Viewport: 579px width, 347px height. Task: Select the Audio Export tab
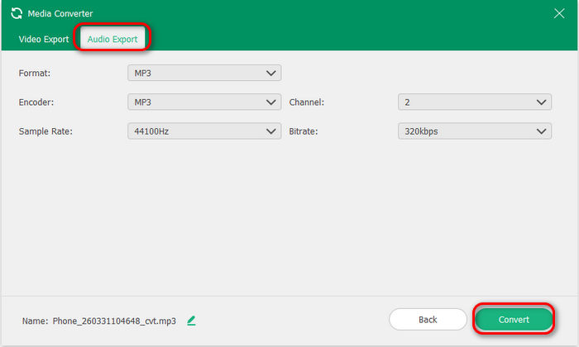point(112,39)
